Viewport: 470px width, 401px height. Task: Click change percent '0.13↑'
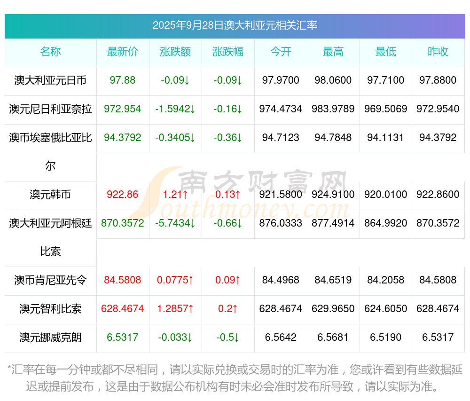click(228, 195)
